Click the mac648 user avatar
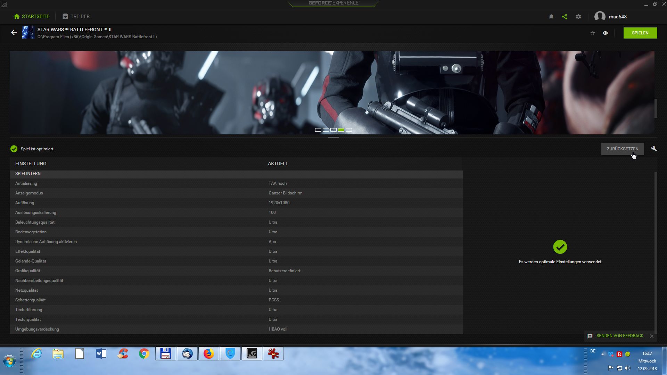667x375 pixels. point(600,16)
